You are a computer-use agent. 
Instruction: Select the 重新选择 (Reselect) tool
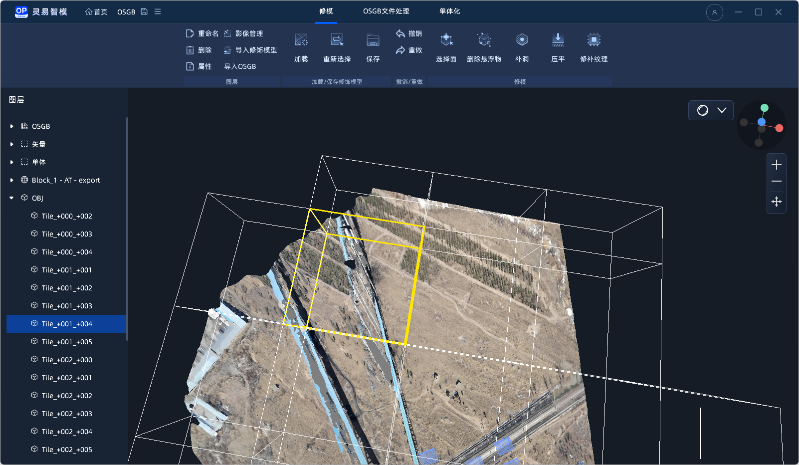pos(337,40)
